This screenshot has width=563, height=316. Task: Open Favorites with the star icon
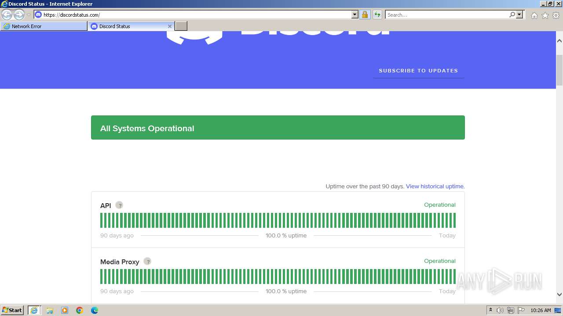[545, 15]
